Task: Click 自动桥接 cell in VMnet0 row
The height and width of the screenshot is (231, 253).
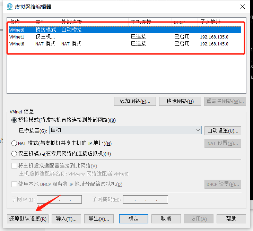Action: [72, 30]
